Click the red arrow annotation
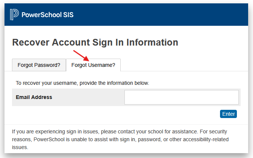 81,56
